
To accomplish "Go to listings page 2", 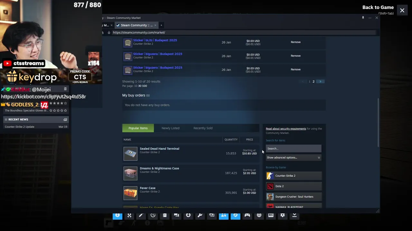I will click(314, 81).
